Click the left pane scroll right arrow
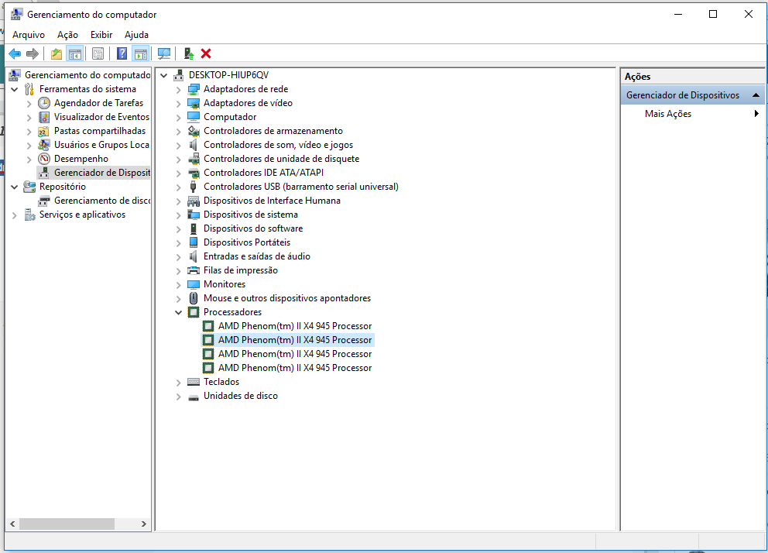 tap(143, 524)
